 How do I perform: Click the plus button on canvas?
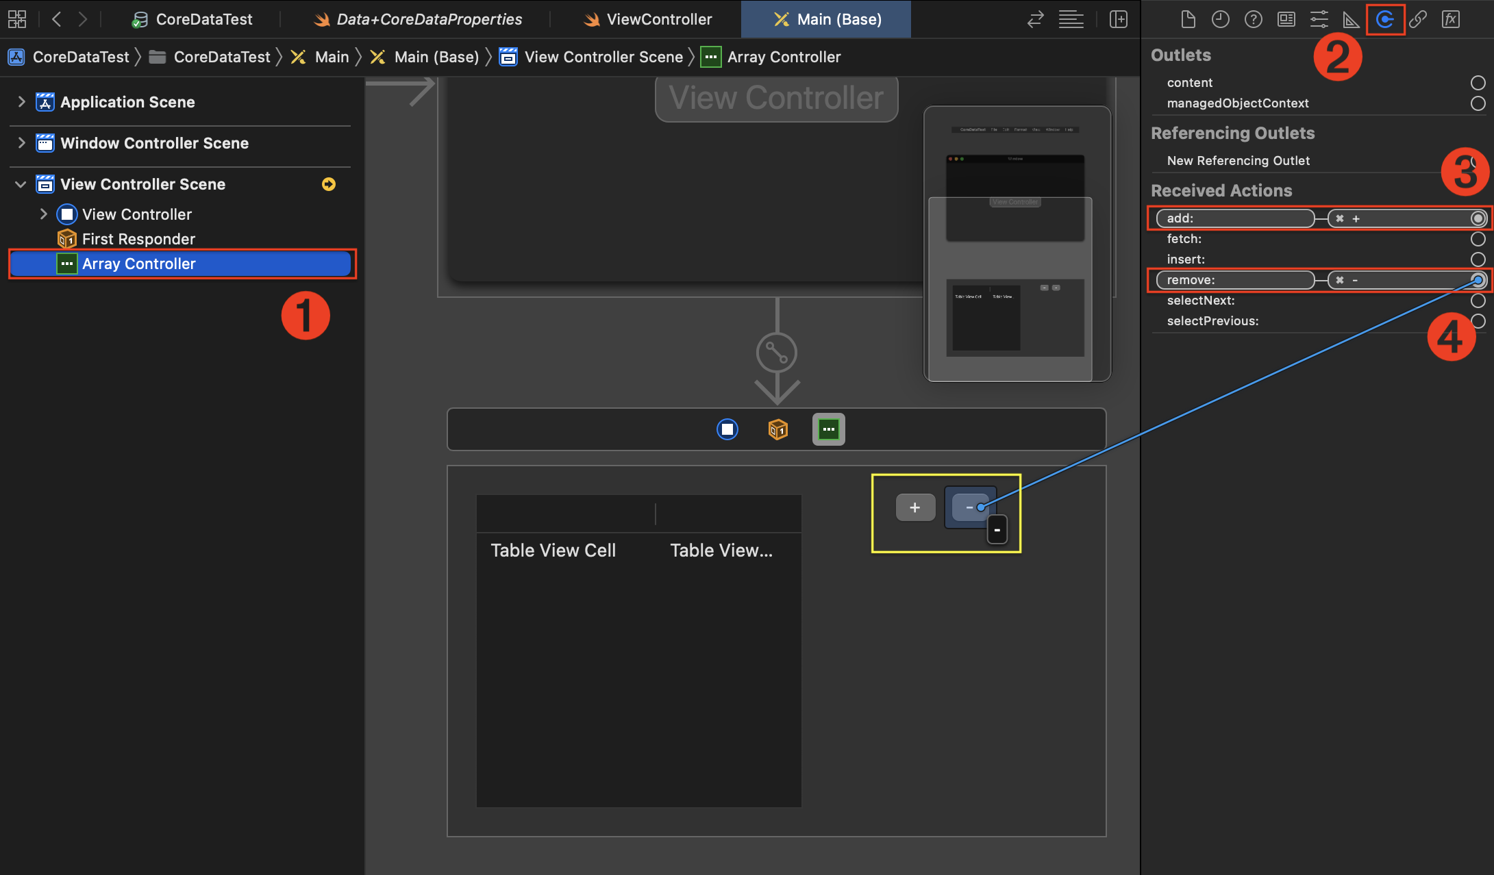tap(915, 507)
